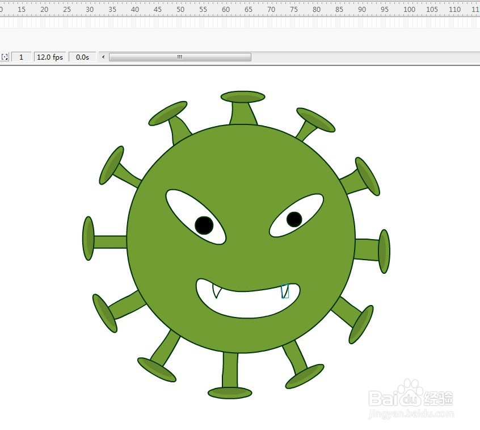Click frame 15 on the timeline ruler

(x=22, y=10)
